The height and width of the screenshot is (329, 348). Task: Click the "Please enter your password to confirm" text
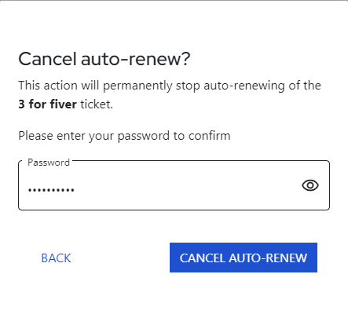[x=124, y=136]
